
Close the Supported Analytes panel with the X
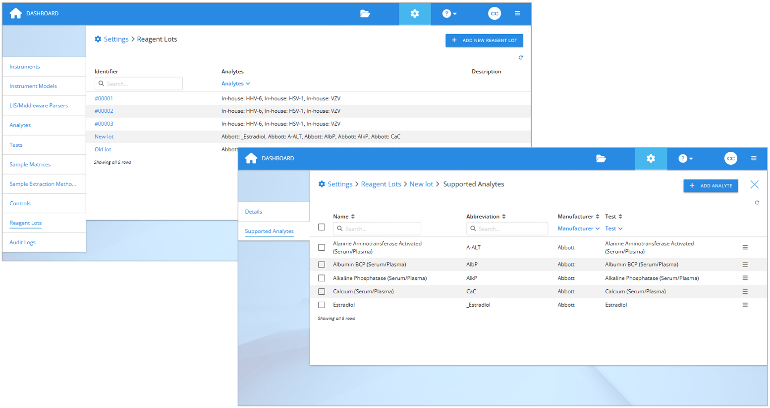pos(754,184)
